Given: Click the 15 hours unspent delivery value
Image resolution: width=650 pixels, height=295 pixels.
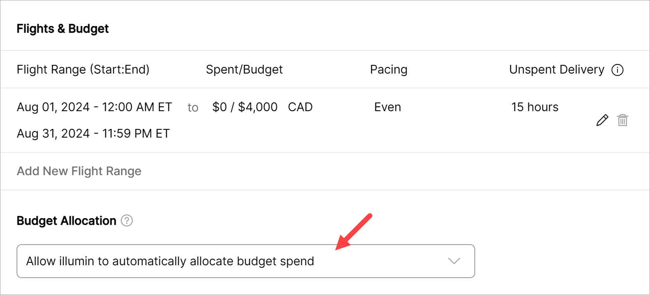Looking at the screenshot, I should tap(535, 107).
